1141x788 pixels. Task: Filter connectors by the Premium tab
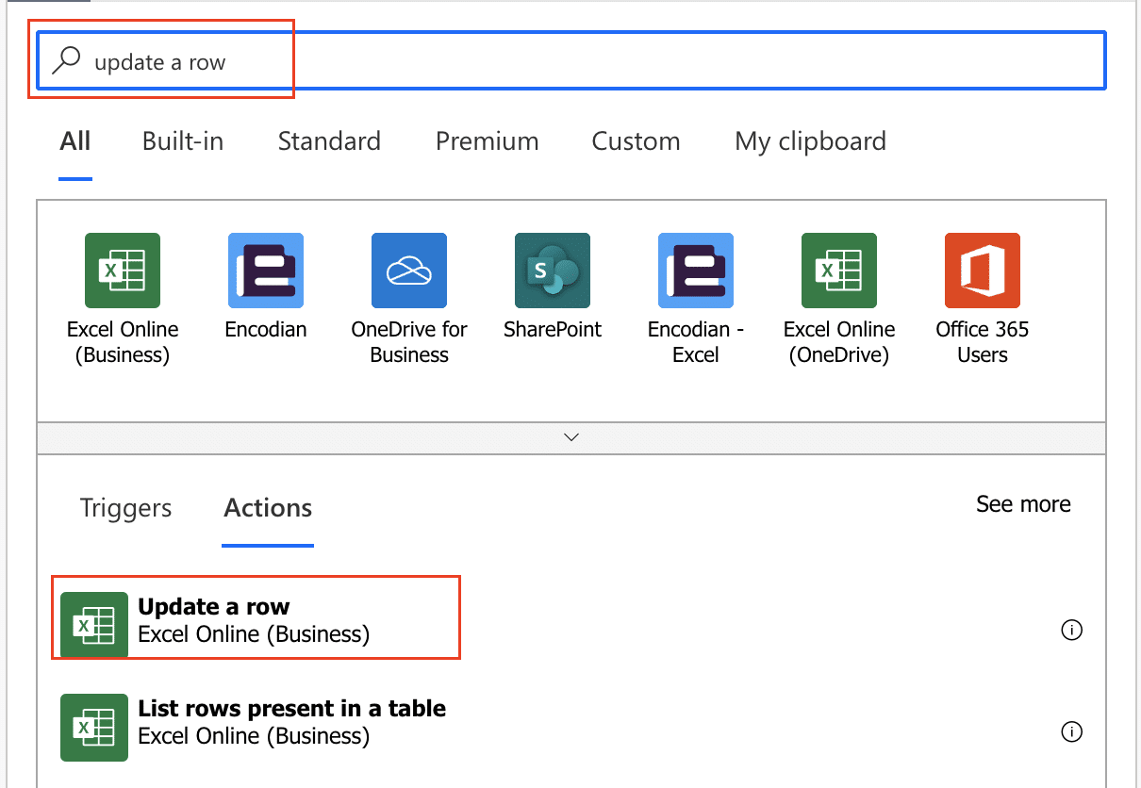pos(487,141)
